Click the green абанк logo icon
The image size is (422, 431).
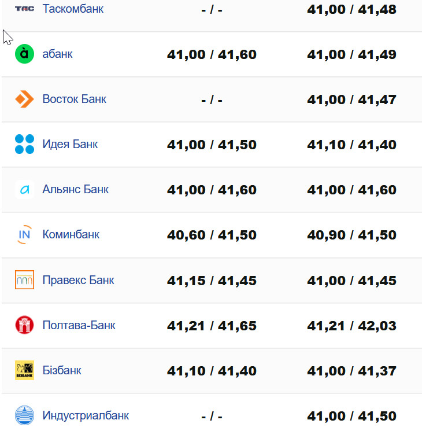[24, 54]
